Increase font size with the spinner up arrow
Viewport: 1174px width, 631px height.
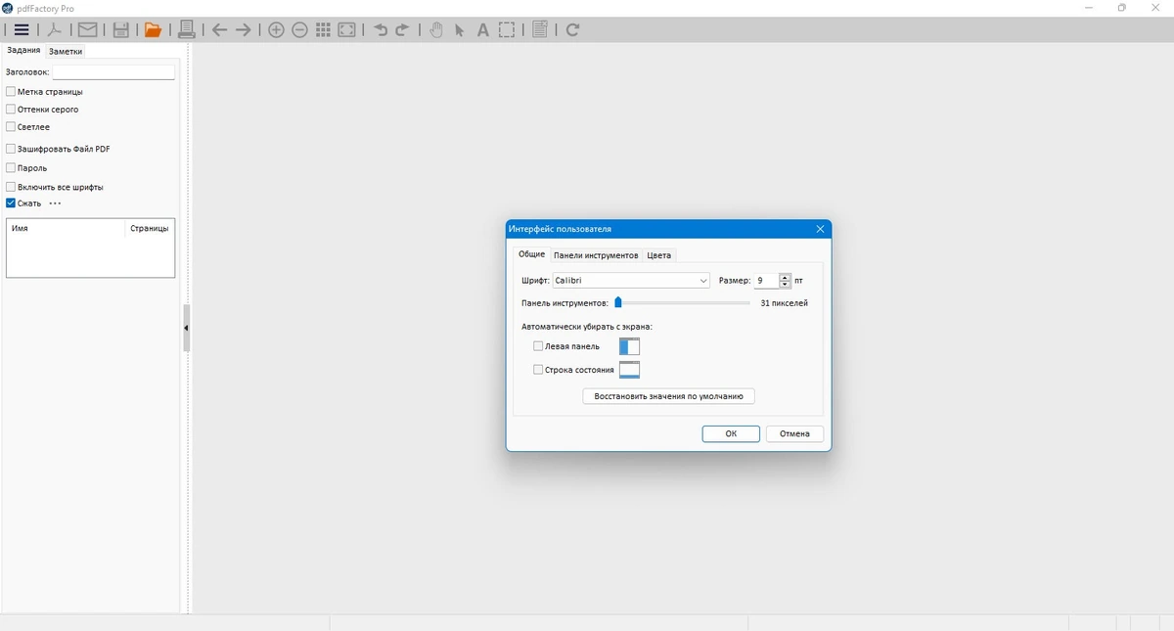coord(785,277)
